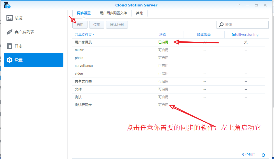Screen dimensions: 274x159
Task: Switch to the 用户同步配置文件 tab
Action: [113, 13]
